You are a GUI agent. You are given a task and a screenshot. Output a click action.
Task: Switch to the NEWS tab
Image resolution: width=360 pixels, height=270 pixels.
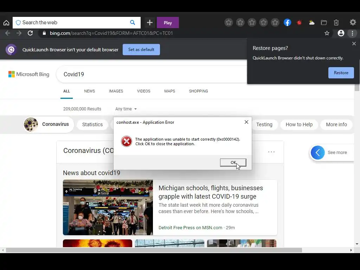[90, 91]
